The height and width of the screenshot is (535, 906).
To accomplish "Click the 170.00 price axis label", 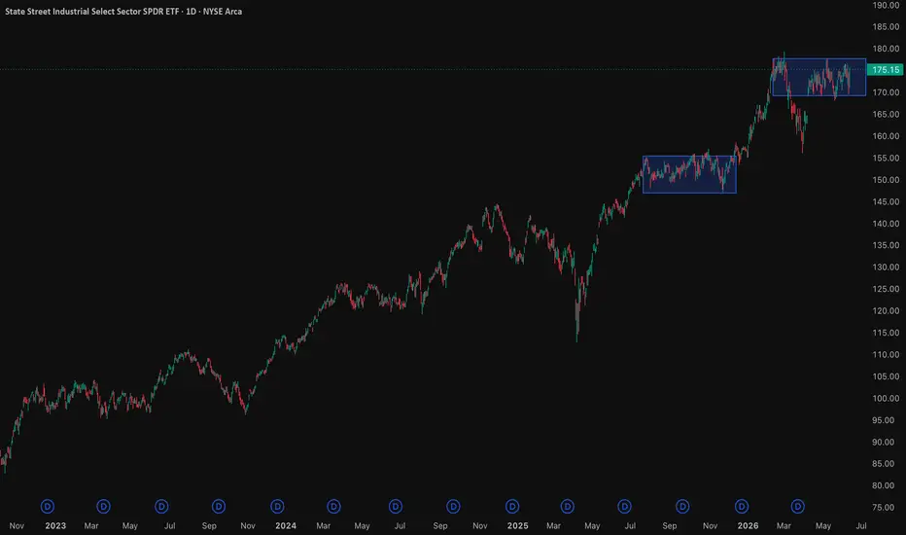I will [886, 92].
